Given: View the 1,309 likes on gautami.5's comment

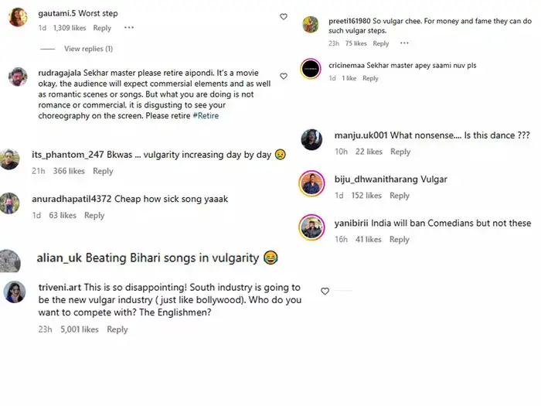Looking at the screenshot, I should (x=70, y=28).
